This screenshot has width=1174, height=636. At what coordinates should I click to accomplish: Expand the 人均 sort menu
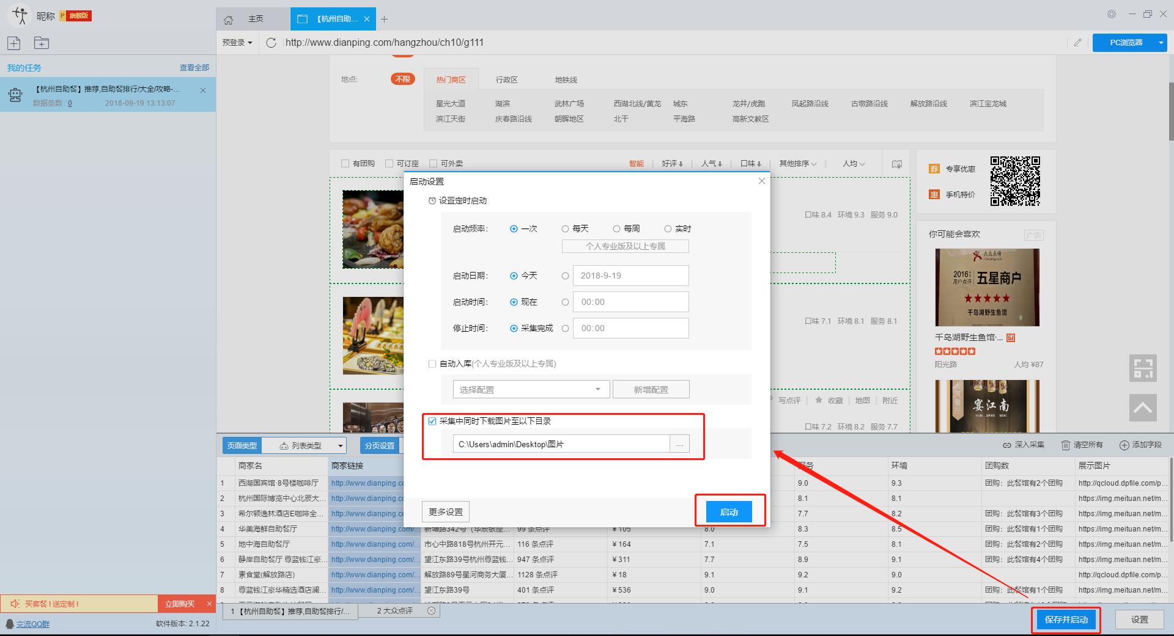pos(854,164)
